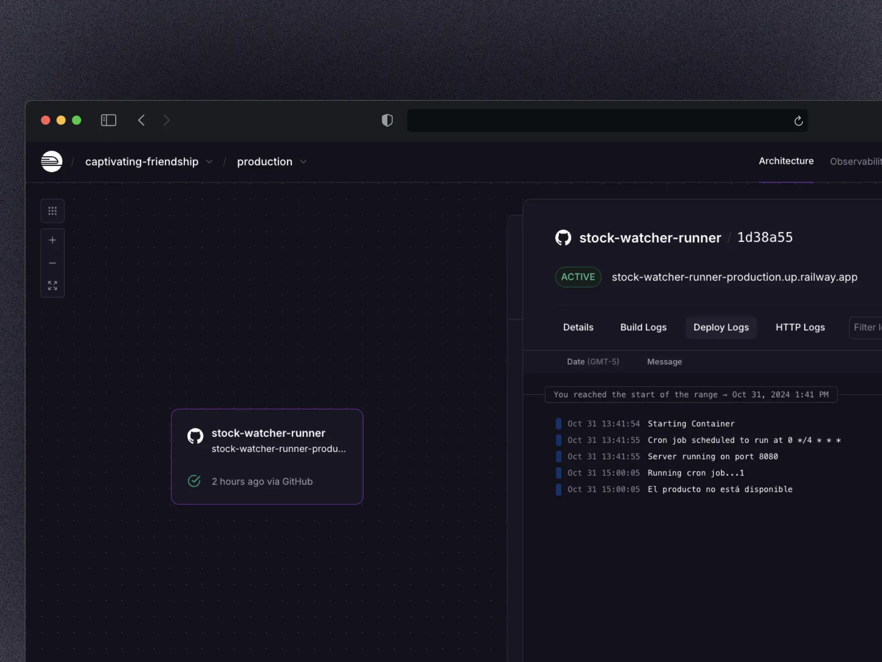This screenshot has height=662, width=882.
Task: Click the 'You reached the start of the range' banner
Action: pos(691,394)
